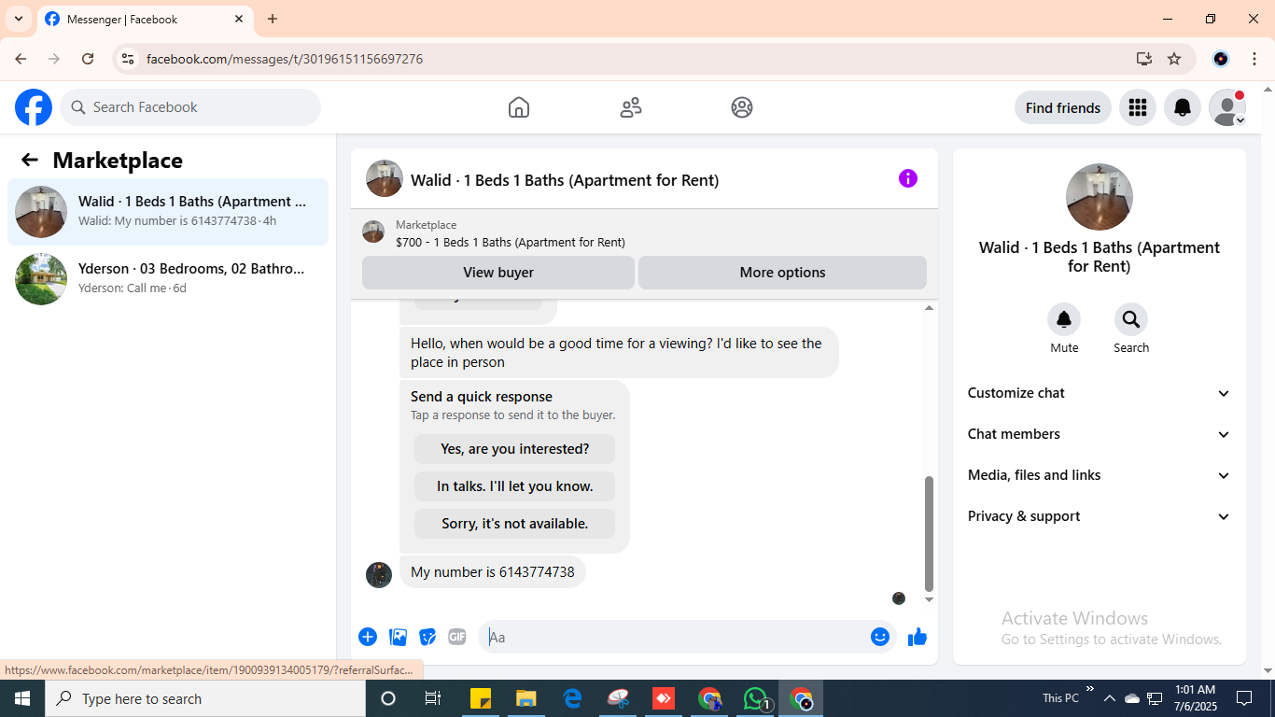Click the Search magnifier in chat panel

[1131, 319]
